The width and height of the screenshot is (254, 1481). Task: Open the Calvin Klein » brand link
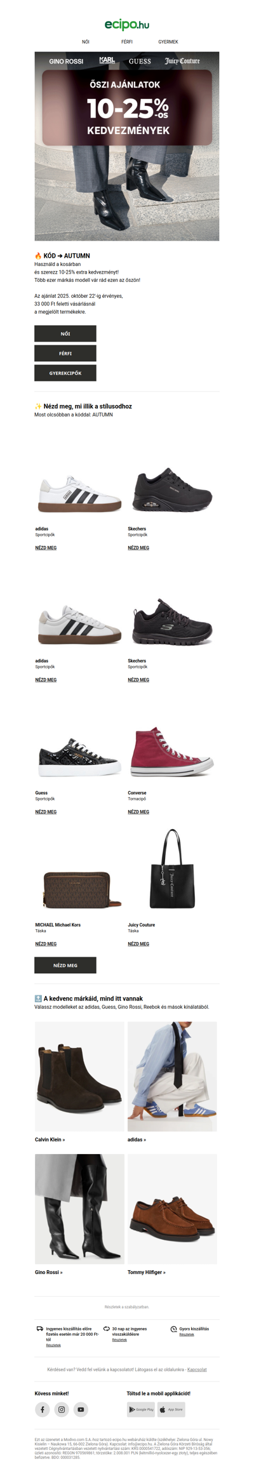50,1139
